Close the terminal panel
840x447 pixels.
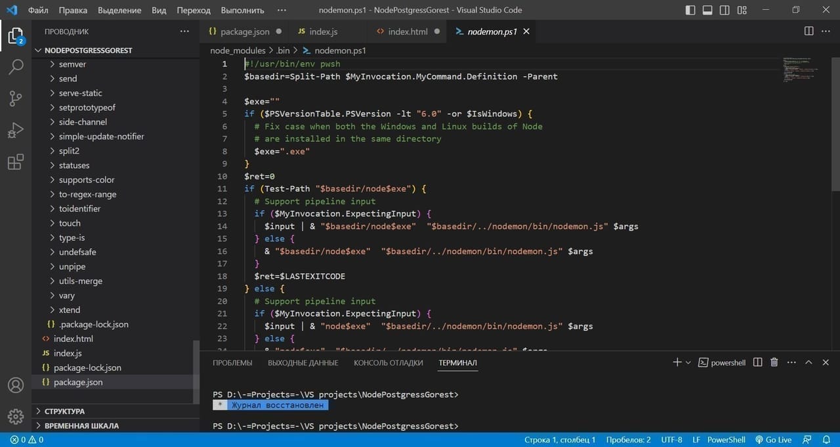tap(826, 362)
